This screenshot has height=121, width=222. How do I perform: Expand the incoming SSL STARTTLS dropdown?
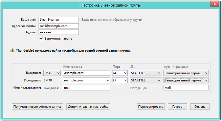pos(145,73)
